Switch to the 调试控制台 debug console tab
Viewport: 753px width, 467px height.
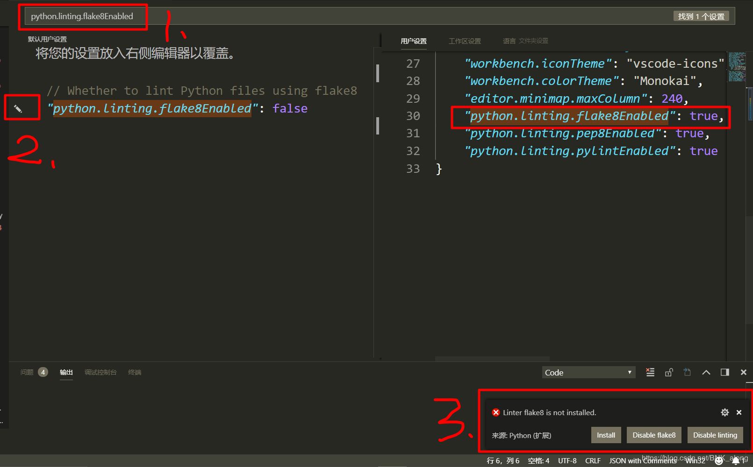pos(100,372)
